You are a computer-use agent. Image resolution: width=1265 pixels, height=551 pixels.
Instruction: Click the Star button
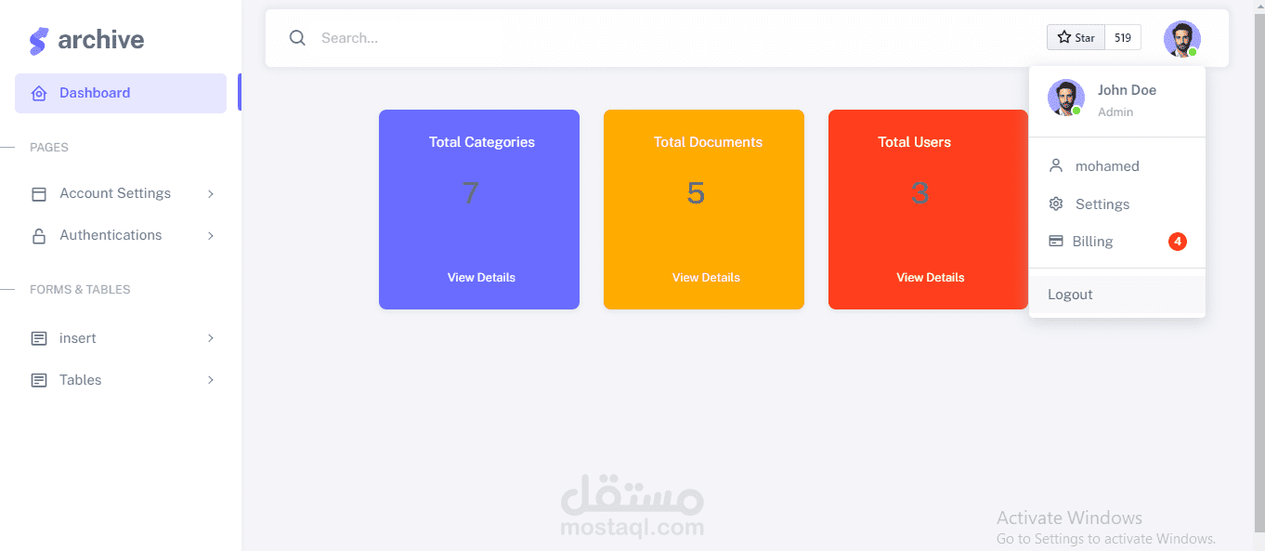pos(1076,37)
